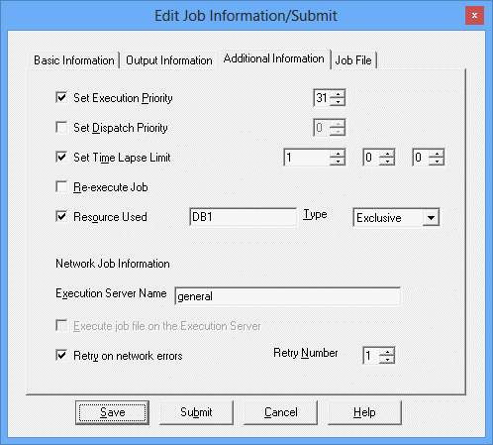This screenshot has height=445, width=493.
Task: Decrease second time lapse value spinner
Action: [387, 161]
